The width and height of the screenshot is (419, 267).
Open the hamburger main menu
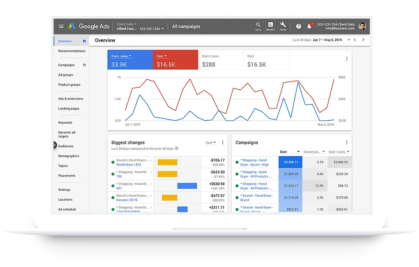61,27
